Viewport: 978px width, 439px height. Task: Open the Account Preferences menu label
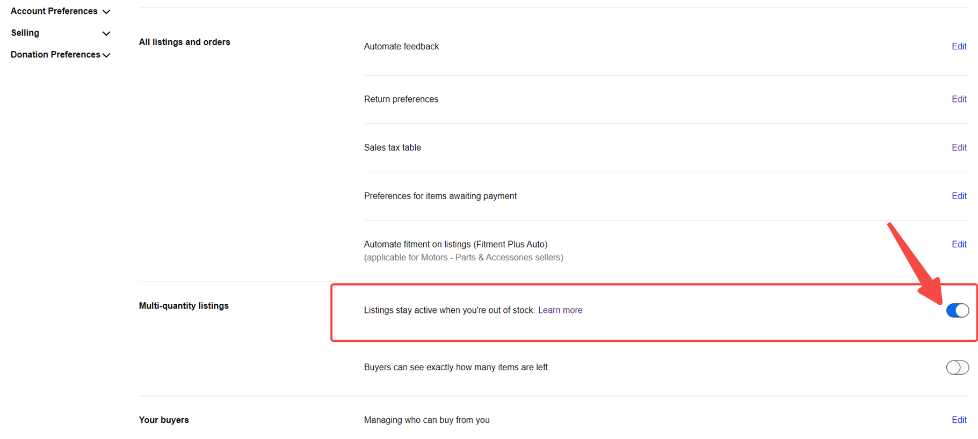(x=54, y=11)
